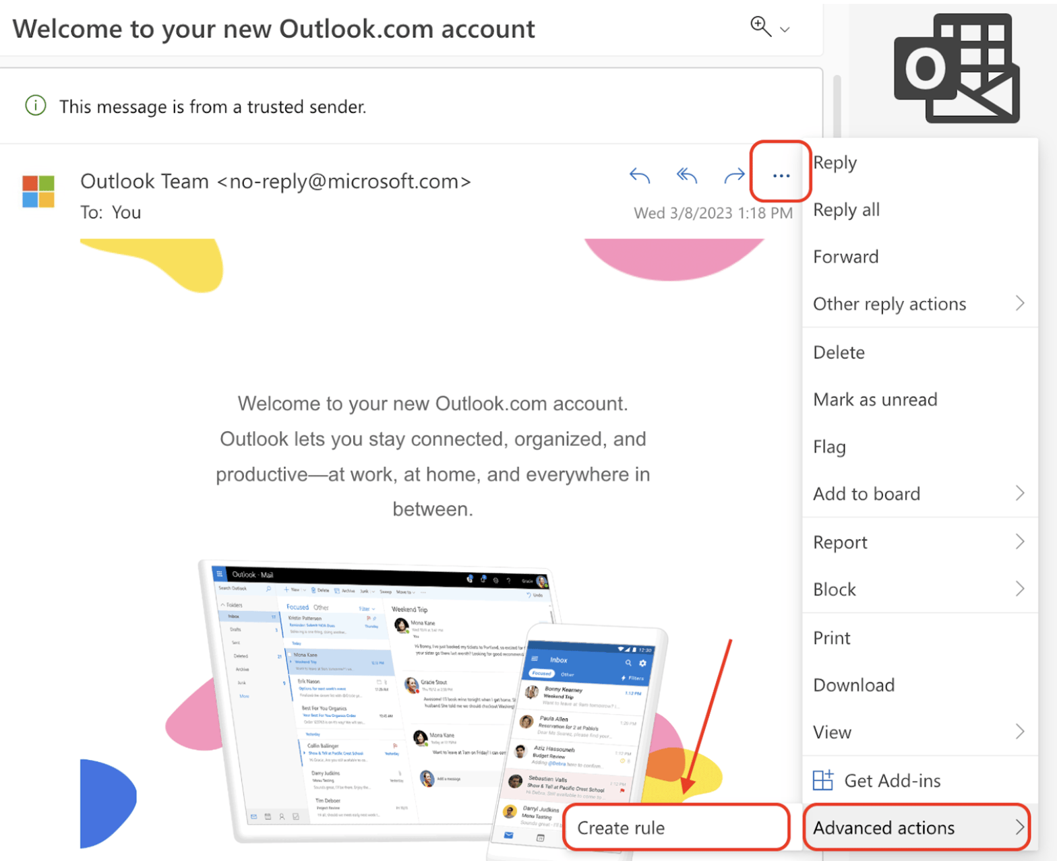Click the trusted sender info icon
Screen dimensions: 1057x861
36,106
